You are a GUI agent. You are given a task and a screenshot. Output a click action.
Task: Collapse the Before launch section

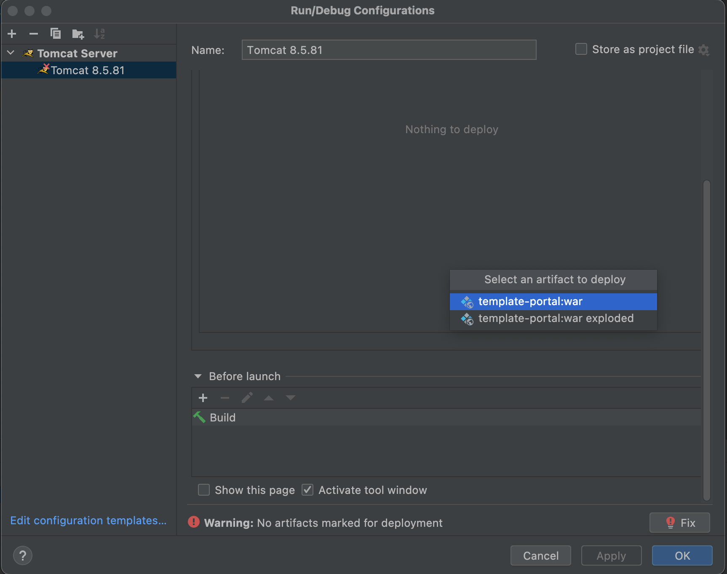[x=198, y=376]
